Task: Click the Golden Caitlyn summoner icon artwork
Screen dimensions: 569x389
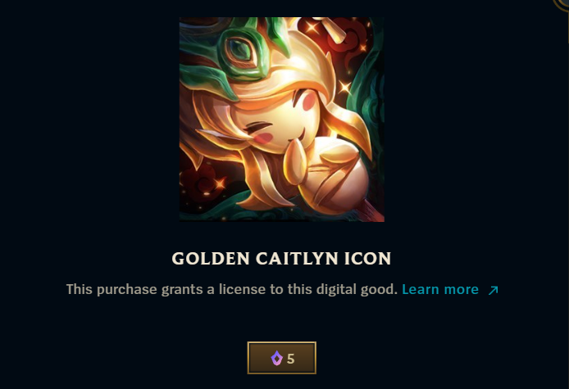Action: click(282, 120)
